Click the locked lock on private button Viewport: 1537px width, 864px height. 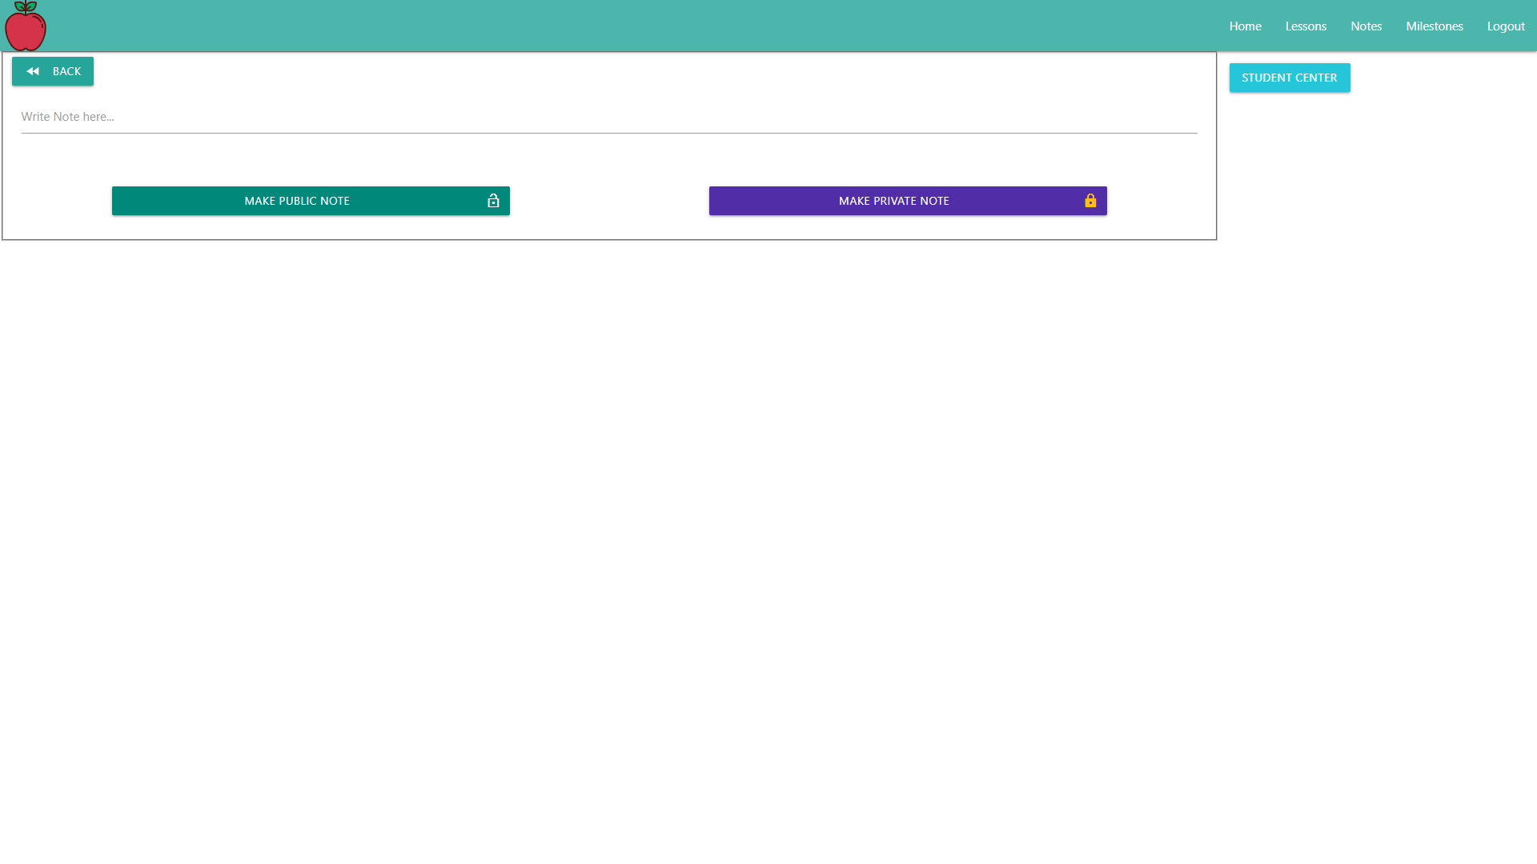tap(1090, 201)
